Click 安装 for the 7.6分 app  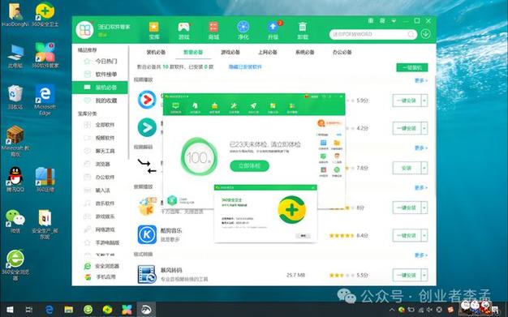click(407, 168)
